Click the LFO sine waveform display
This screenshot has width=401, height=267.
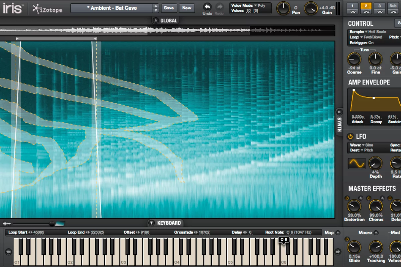coord(357,163)
